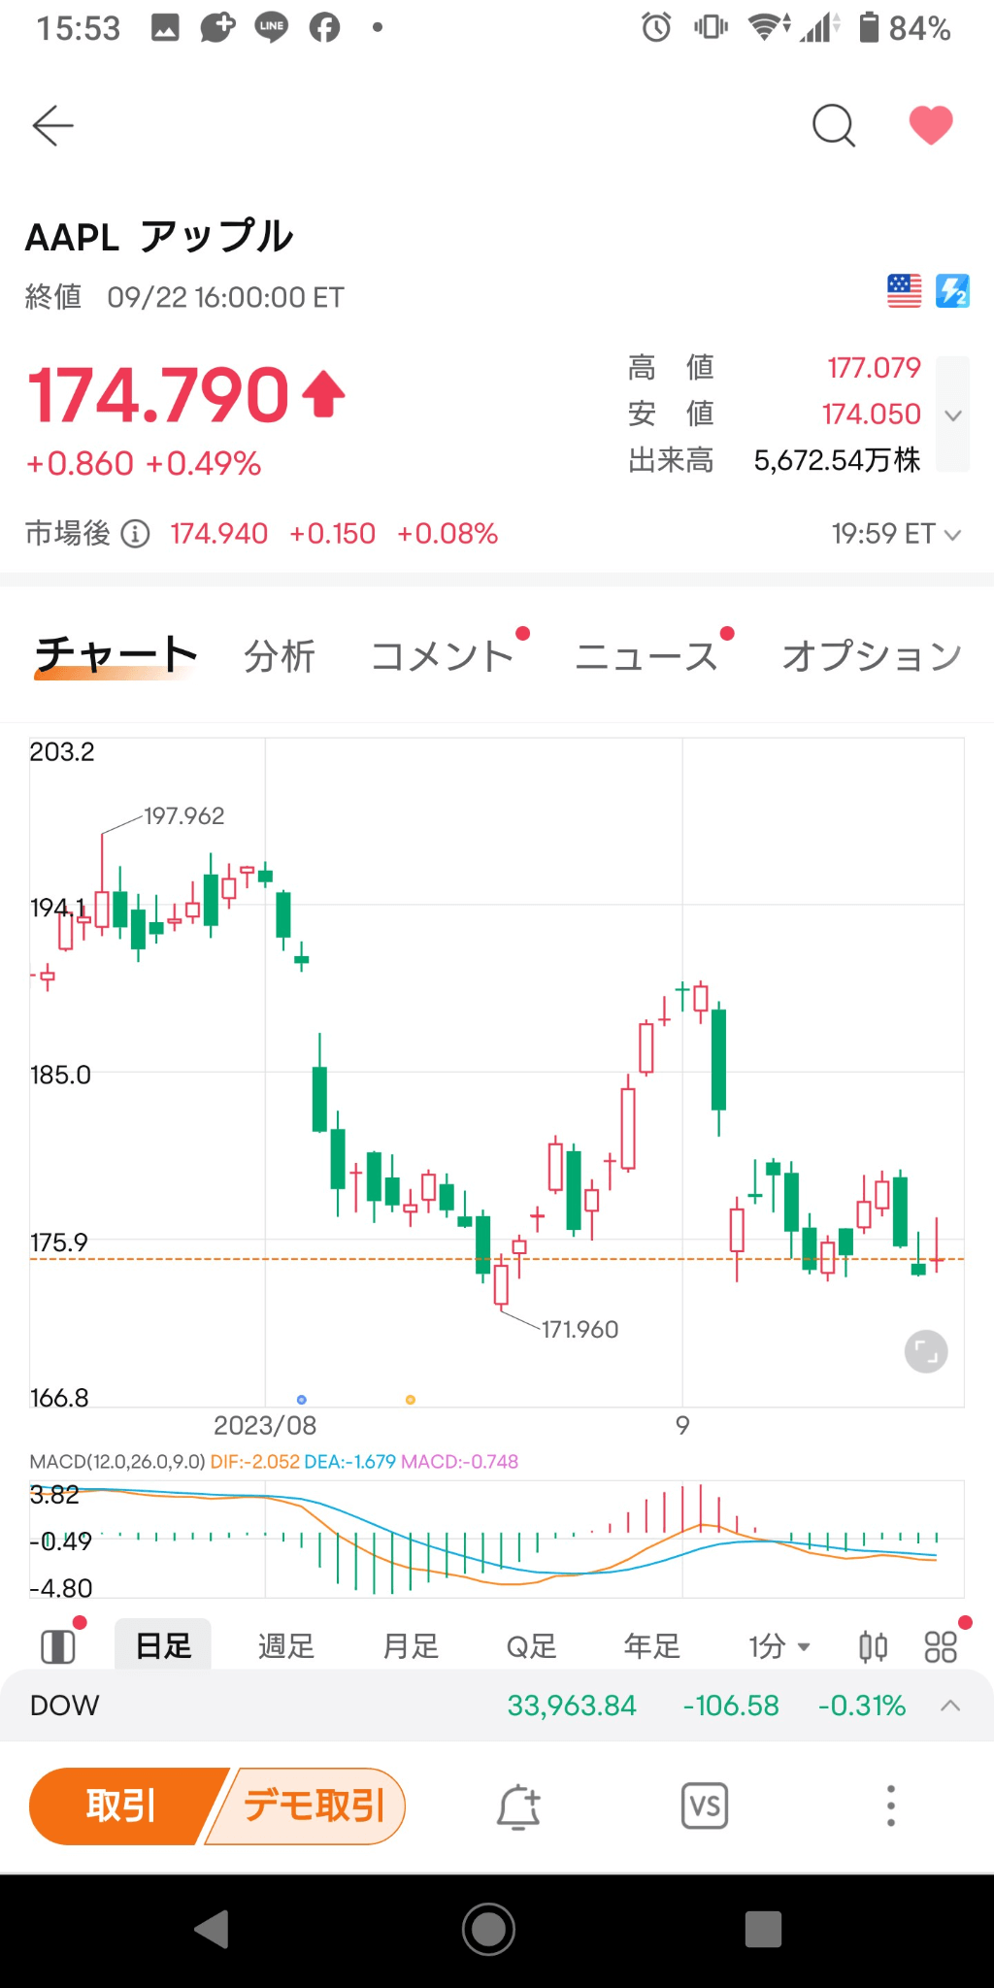Viewport: 994px width, 1988px height.
Task: Open the search magnifier icon
Action: pos(833,126)
